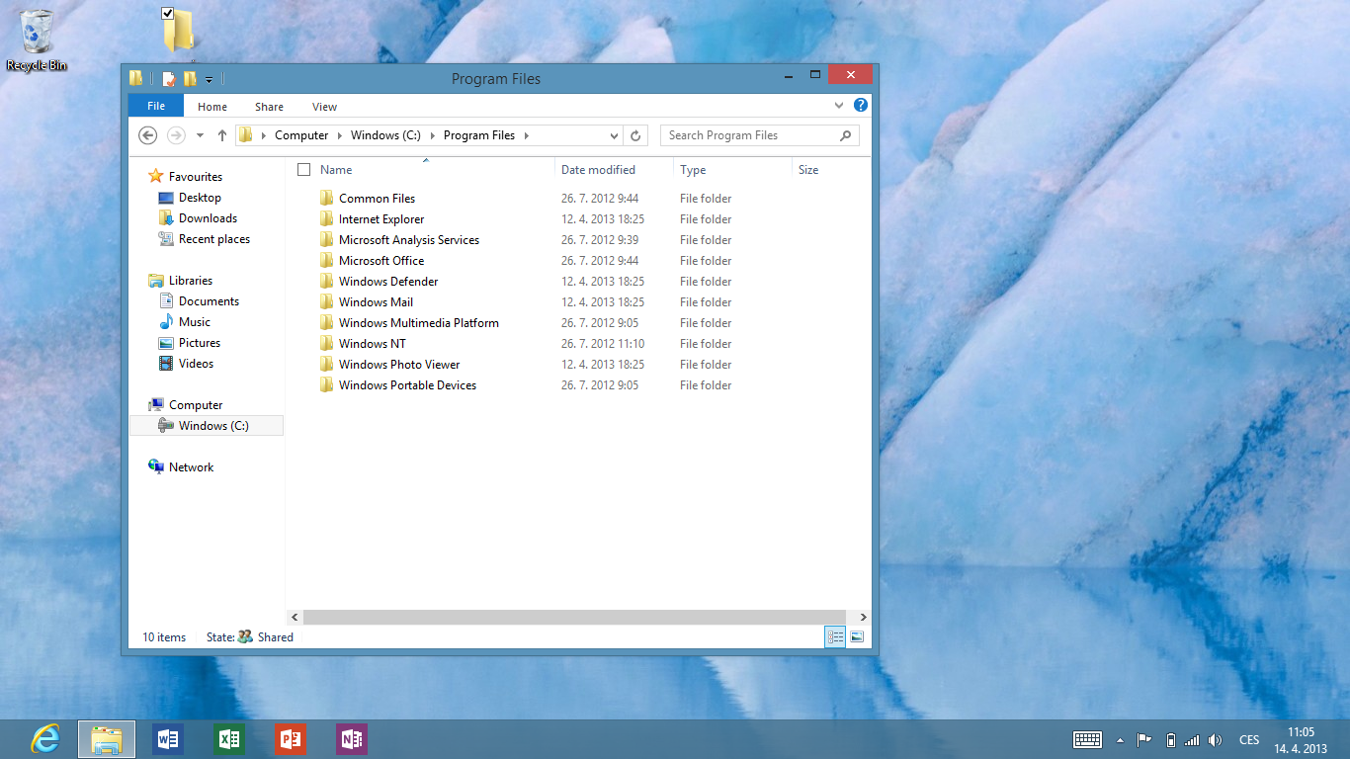Screen dimensions: 1350x759
Task: Expand the ribbon with the chevron arrow
Action: (x=839, y=106)
